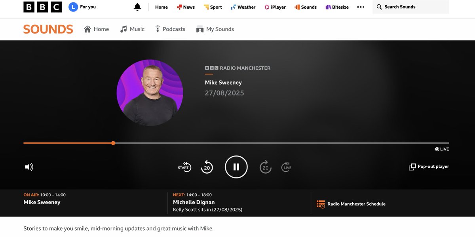The width and height of the screenshot is (475, 237).
Task: Click the Mike Sweeney programme title
Action: (223, 83)
